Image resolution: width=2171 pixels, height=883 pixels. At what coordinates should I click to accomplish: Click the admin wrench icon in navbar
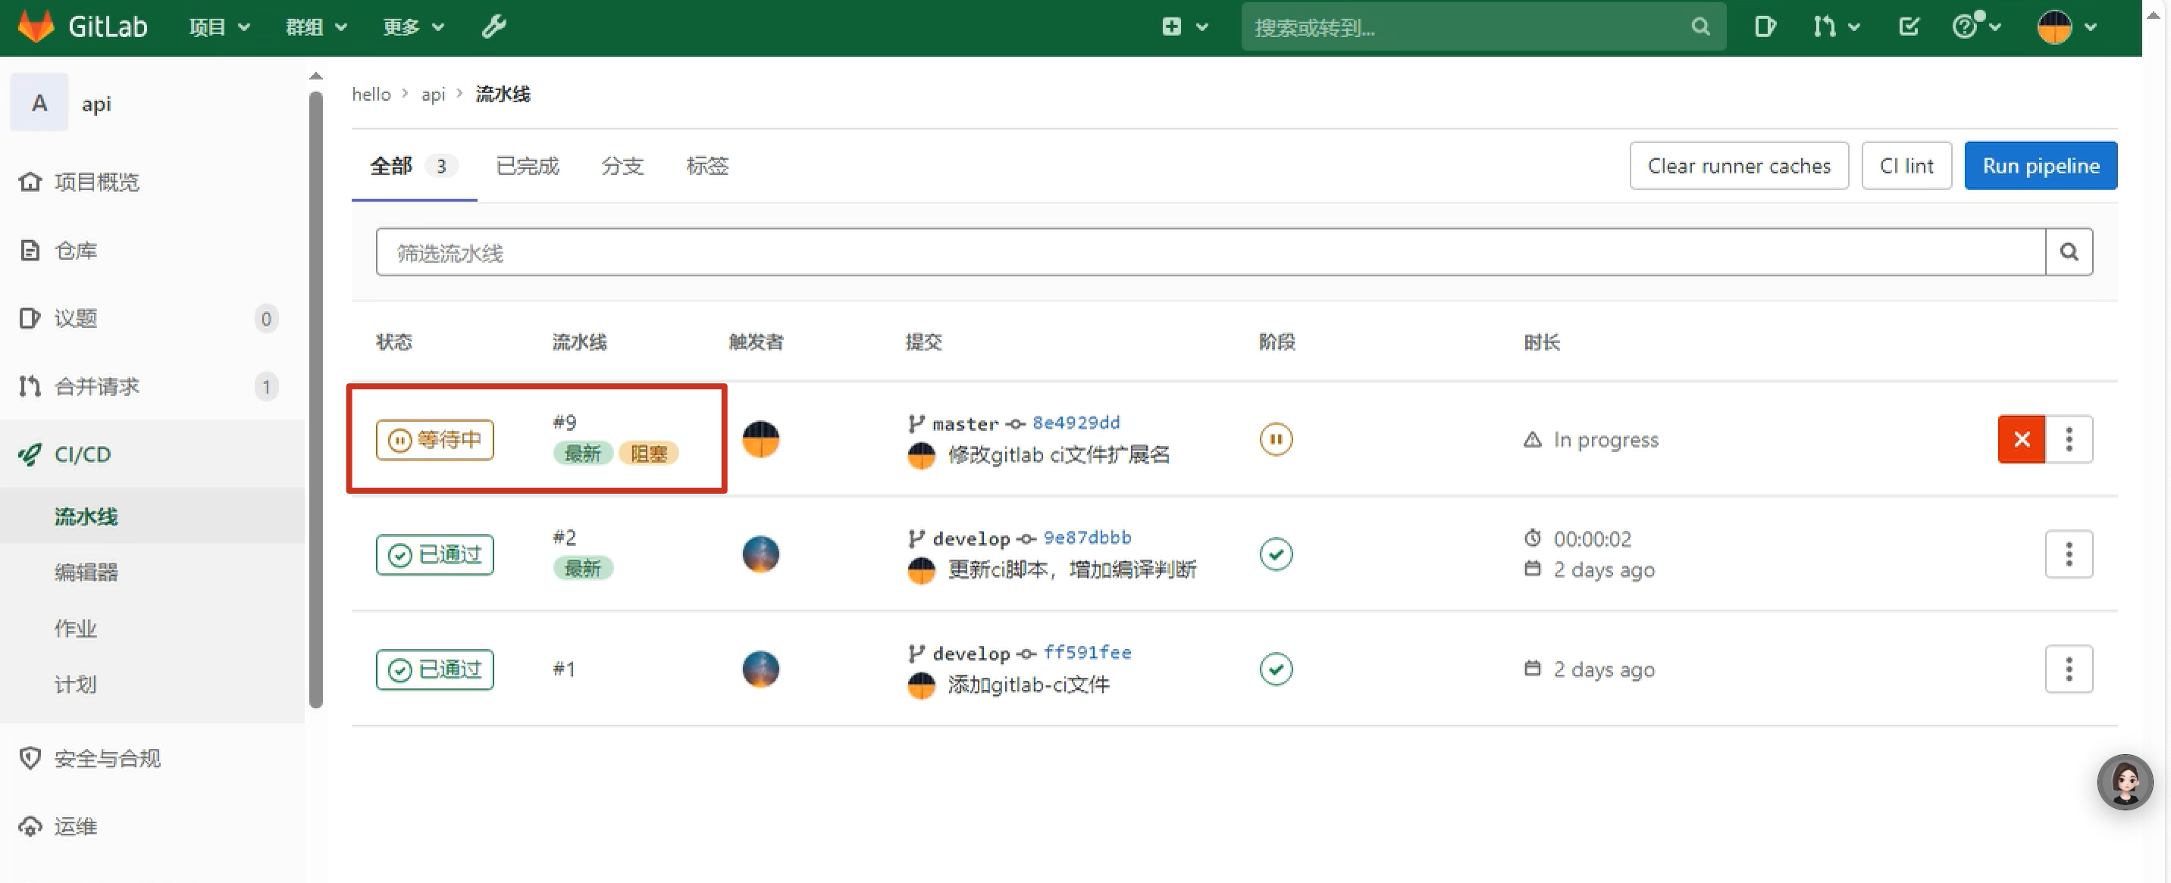click(494, 27)
